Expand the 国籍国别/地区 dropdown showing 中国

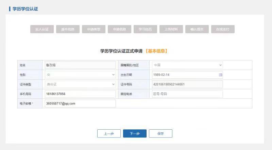(x=187, y=65)
